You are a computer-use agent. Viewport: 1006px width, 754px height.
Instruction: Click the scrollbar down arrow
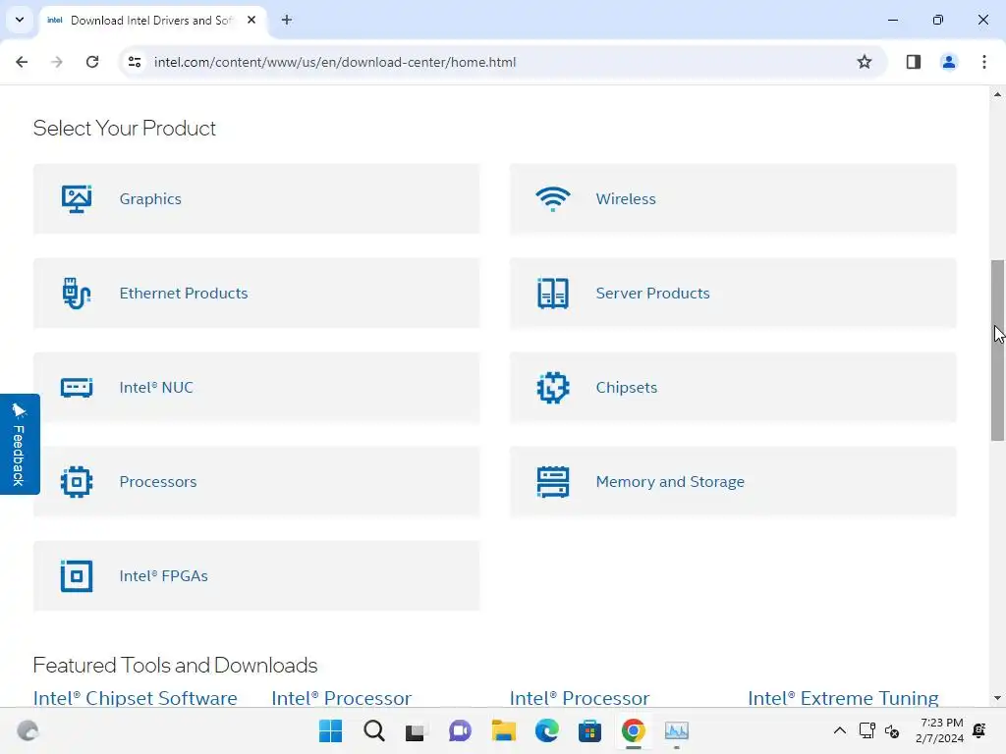pyautogui.click(x=997, y=698)
